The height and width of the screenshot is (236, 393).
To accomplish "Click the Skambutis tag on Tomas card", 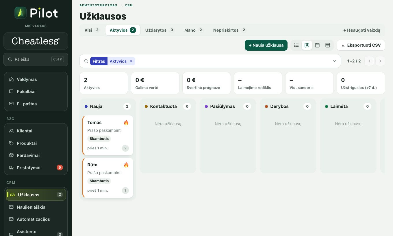I will (99, 139).
